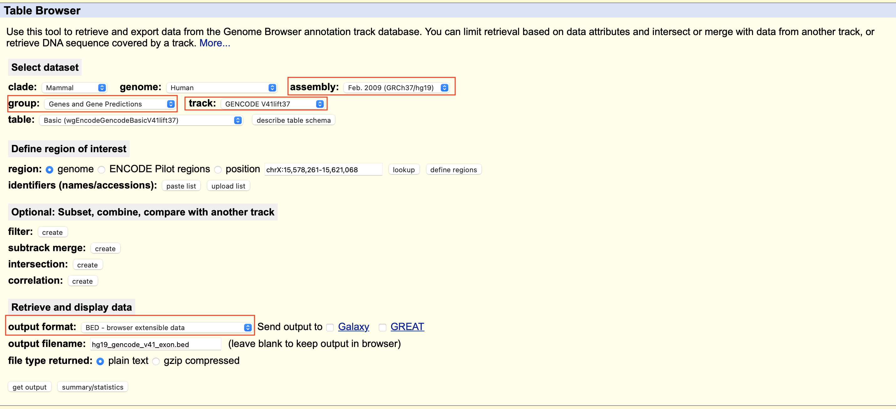Open the clade dropdown
Image resolution: width=896 pixels, height=409 pixels.
click(x=74, y=87)
